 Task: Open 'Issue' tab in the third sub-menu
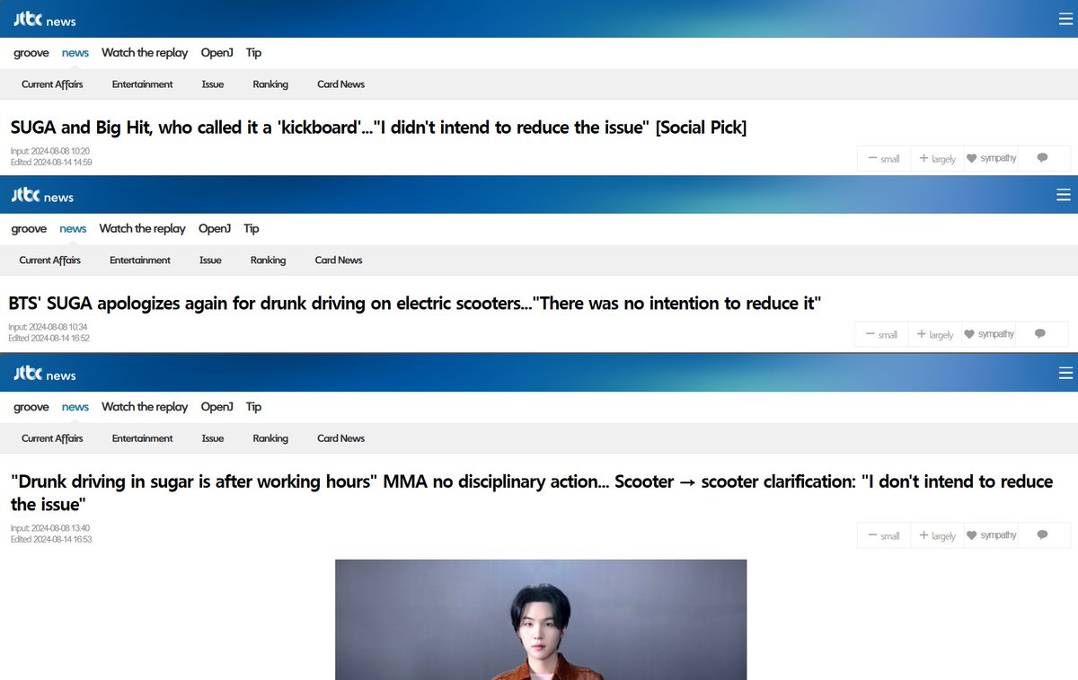tap(213, 438)
